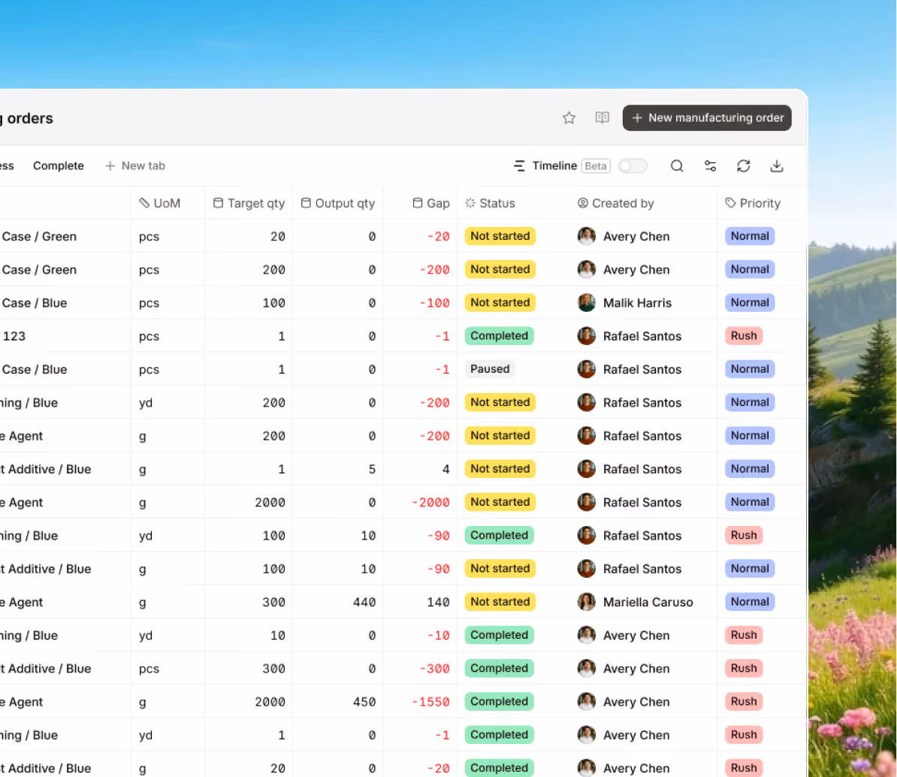The image size is (897, 777).
Task: Create a New manufacturing order
Action: 707,118
